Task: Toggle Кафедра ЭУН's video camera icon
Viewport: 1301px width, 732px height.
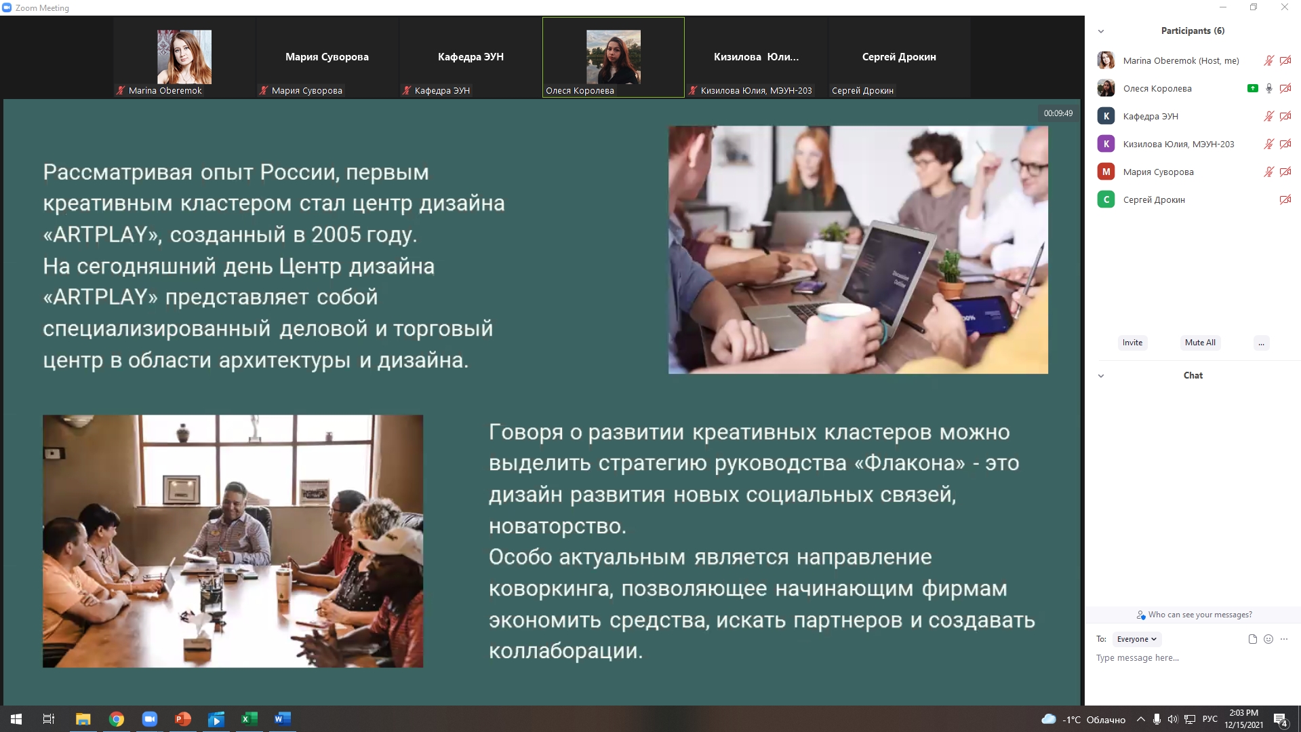Action: (1285, 116)
